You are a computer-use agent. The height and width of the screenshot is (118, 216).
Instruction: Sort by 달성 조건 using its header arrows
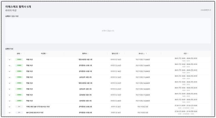[119, 53]
